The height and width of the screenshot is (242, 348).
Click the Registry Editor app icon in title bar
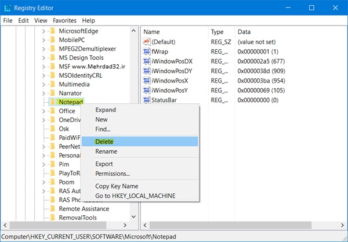(8, 8)
